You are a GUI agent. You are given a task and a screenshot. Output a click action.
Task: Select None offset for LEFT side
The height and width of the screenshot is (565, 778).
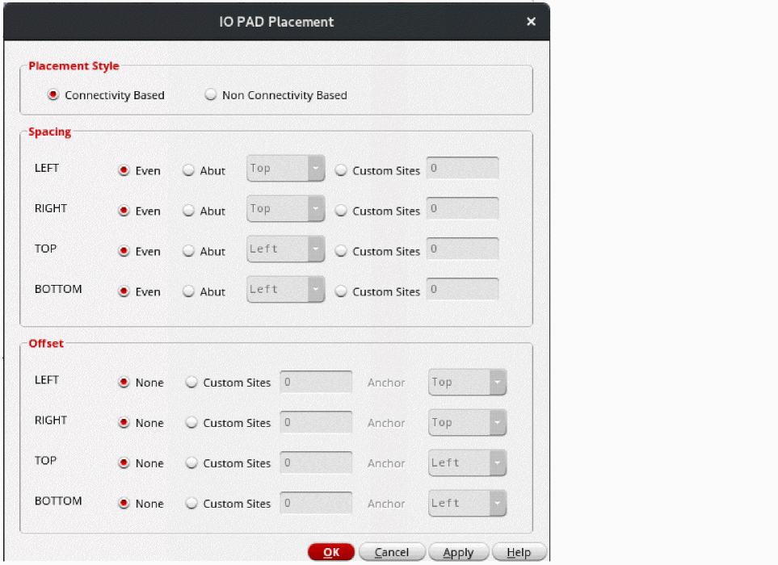(124, 382)
